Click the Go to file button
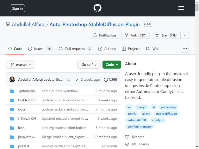This screenshot has width=199, height=149. click(89, 65)
